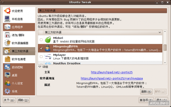Go to 添加/删除 section
This screenshot has width=171, height=107.
point(19,35)
